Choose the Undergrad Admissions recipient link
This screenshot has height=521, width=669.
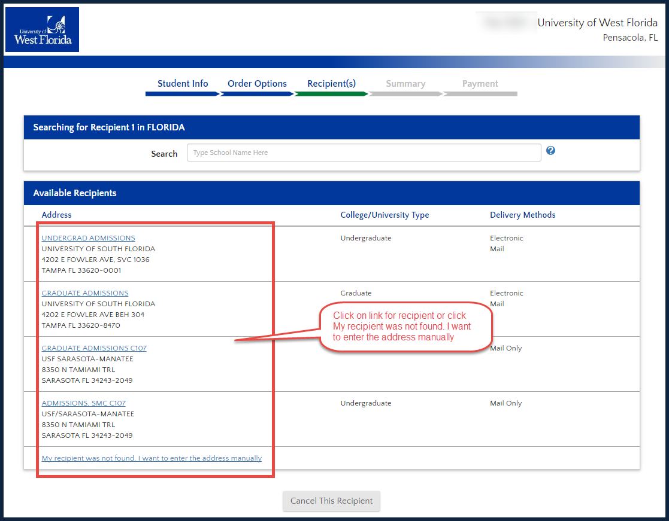[88, 238]
